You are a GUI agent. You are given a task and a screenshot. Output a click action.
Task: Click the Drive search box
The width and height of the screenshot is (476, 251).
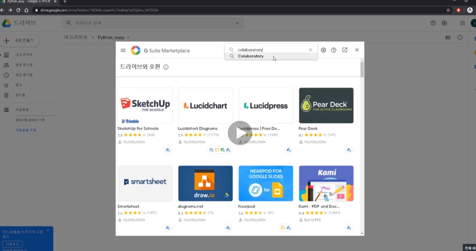pyautogui.click(x=153, y=23)
